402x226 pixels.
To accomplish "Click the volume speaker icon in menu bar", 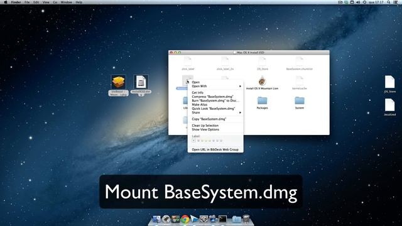I will pyautogui.click(x=358, y=2).
